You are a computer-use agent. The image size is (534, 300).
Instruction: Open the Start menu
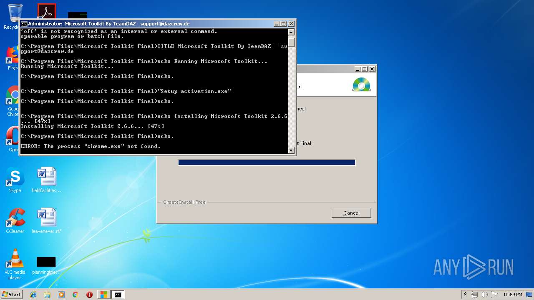(x=11, y=295)
